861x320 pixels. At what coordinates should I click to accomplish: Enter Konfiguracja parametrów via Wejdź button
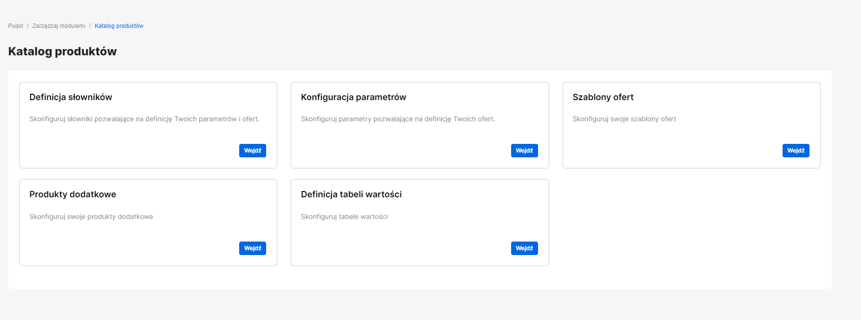524,151
